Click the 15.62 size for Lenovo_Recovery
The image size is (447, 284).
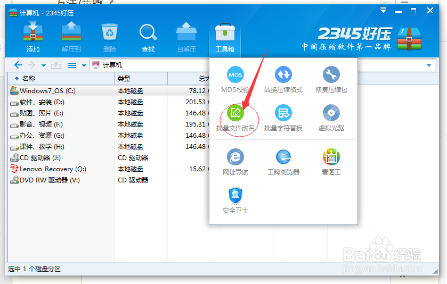[x=197, y=169]
